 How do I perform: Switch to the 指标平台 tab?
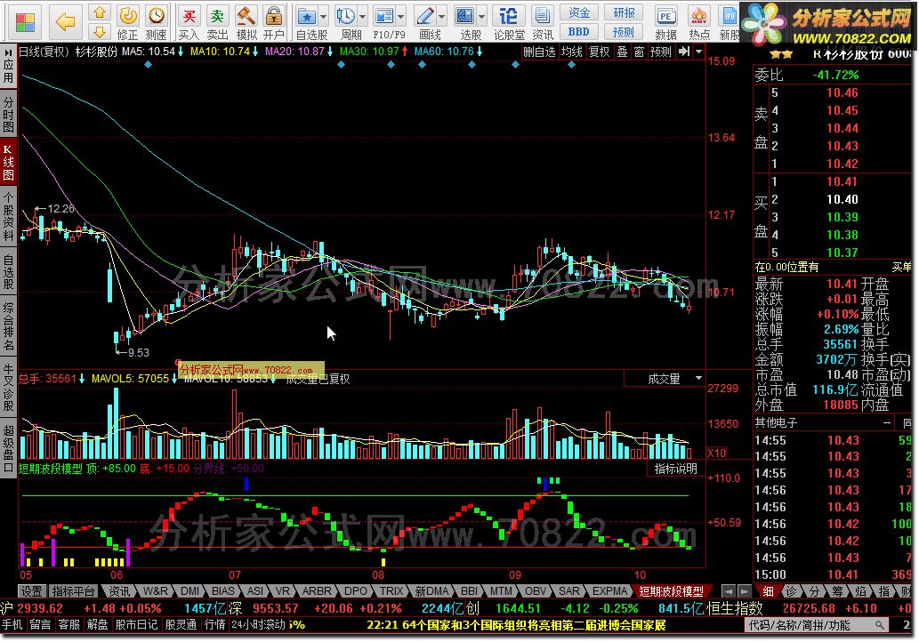(73, 591)
